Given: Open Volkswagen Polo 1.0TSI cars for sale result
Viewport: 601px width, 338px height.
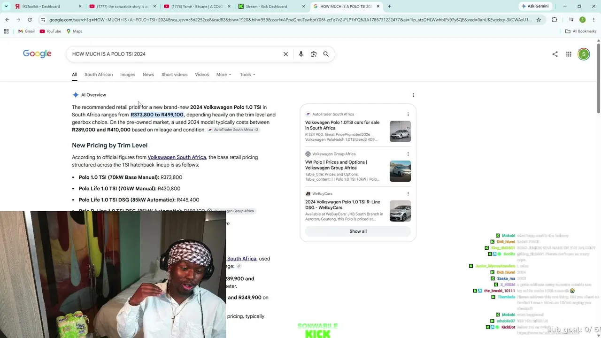Looking at the screenshot, I should (x=342, y=125).
